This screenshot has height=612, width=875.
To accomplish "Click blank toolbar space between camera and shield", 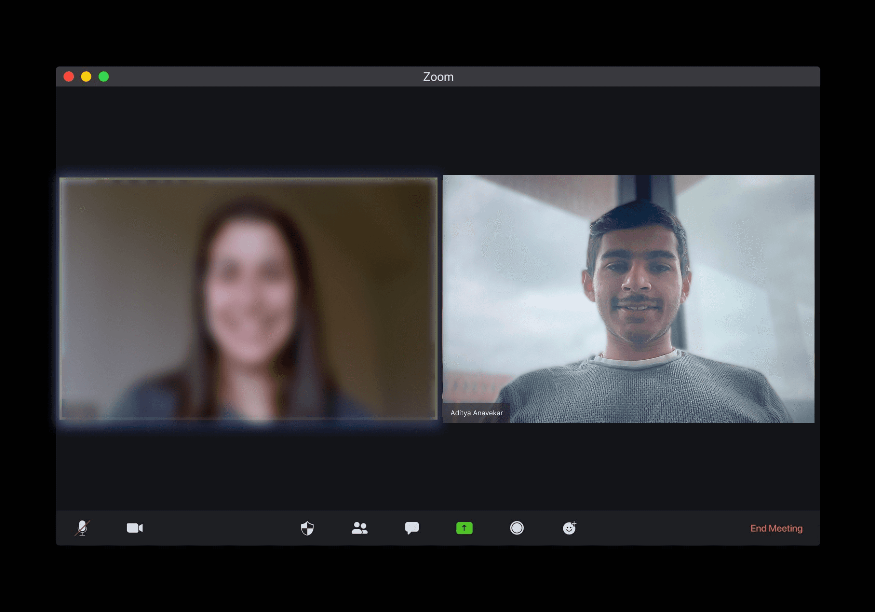I will (221, 528).
